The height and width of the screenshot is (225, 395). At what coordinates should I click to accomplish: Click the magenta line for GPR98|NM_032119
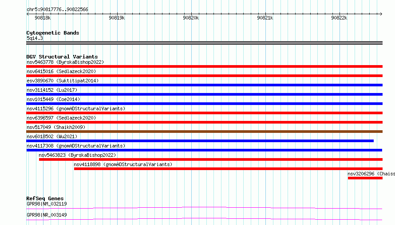pos(204,208)
